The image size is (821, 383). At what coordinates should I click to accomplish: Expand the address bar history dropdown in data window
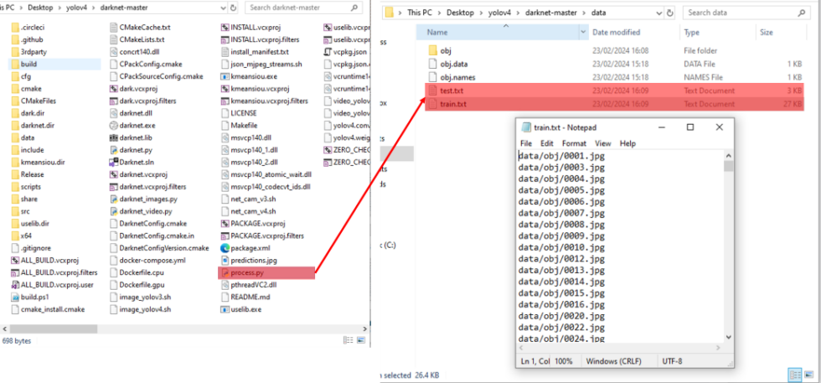tap(658, 13)
